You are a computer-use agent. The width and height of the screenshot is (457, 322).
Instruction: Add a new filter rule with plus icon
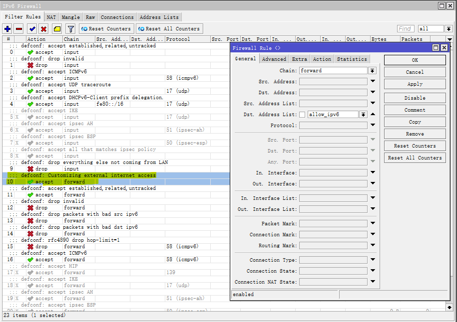point(7,29)
